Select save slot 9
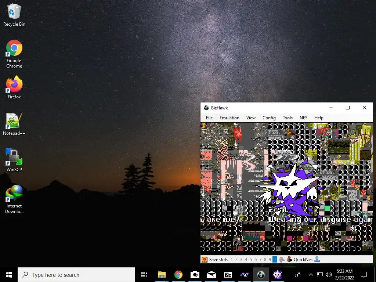The width and height of the screenshot is (376, 282). [x=270, y=260]
